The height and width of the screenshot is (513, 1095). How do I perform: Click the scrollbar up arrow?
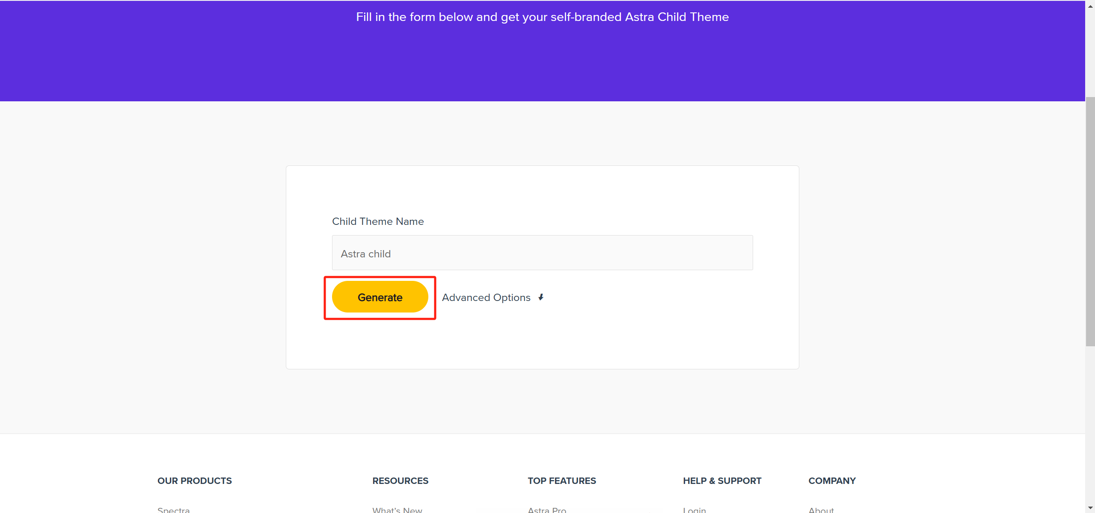[x=1090, y=5]
